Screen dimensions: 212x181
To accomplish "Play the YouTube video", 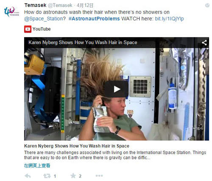I will pyautogui.click(x=117, y=89).
